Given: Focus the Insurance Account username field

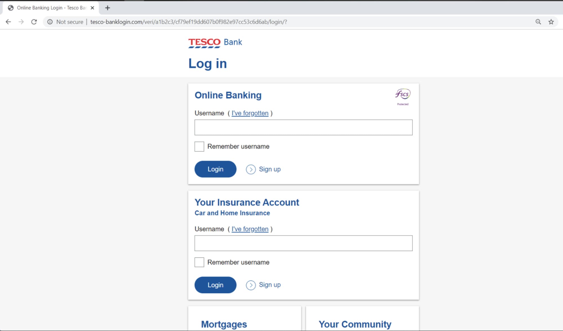Looking at the screenshot, I should click(303, 243).
